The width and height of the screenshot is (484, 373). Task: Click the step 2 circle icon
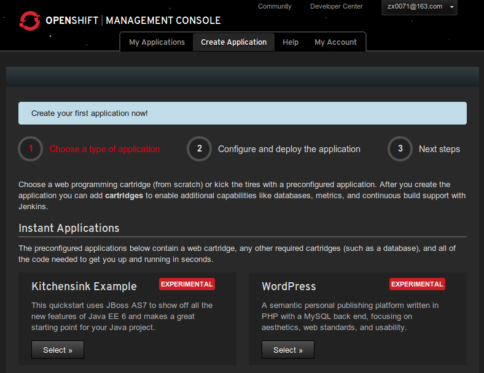200,148
